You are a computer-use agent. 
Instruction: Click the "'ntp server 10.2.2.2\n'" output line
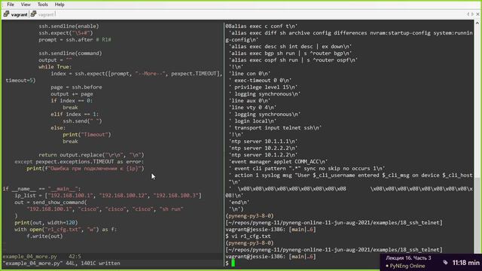click(263, 148)
